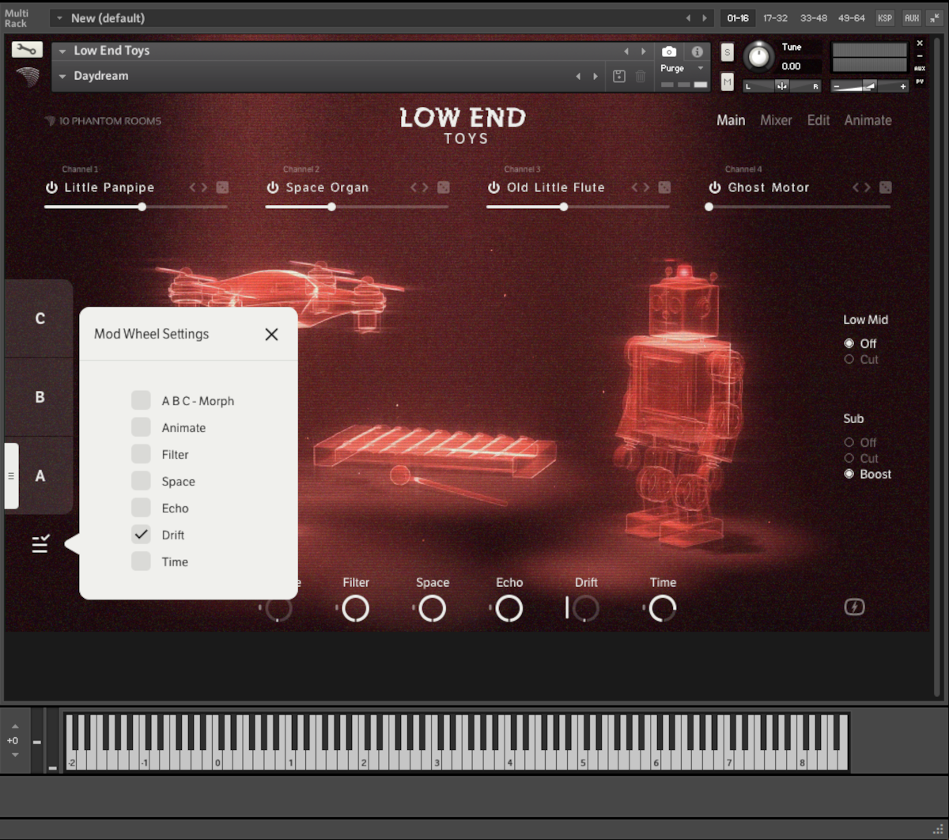
Task: Click the PV button beside the volume meter
Action: [920, 81]
